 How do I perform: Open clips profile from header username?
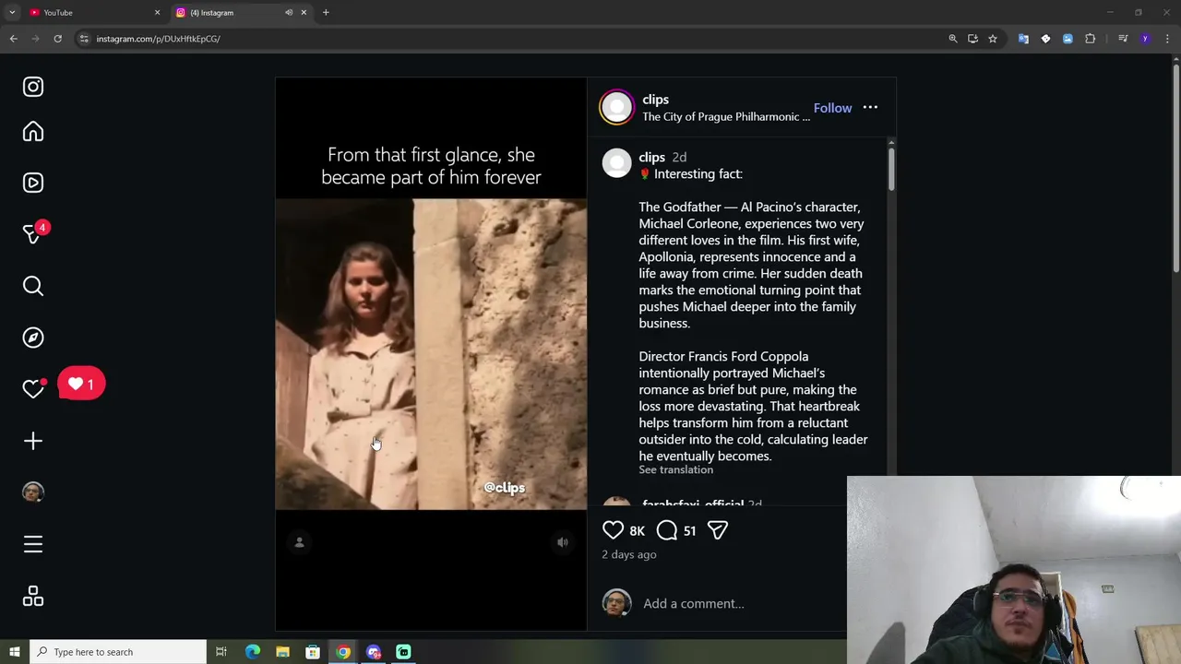[655, 100]
